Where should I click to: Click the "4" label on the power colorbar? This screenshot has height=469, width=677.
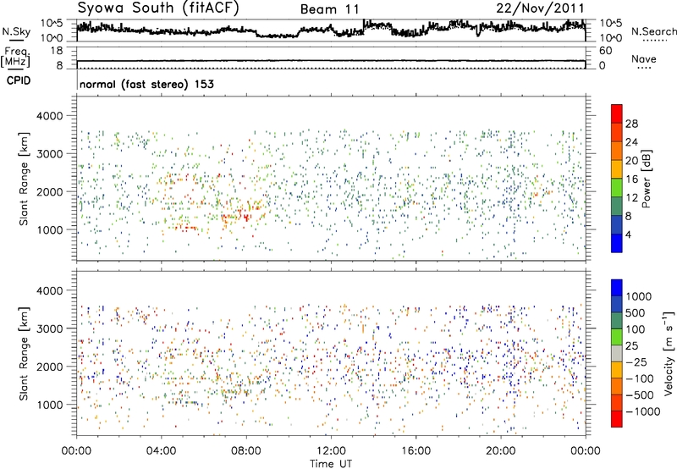pyautogui.click(x=628, y=234)
